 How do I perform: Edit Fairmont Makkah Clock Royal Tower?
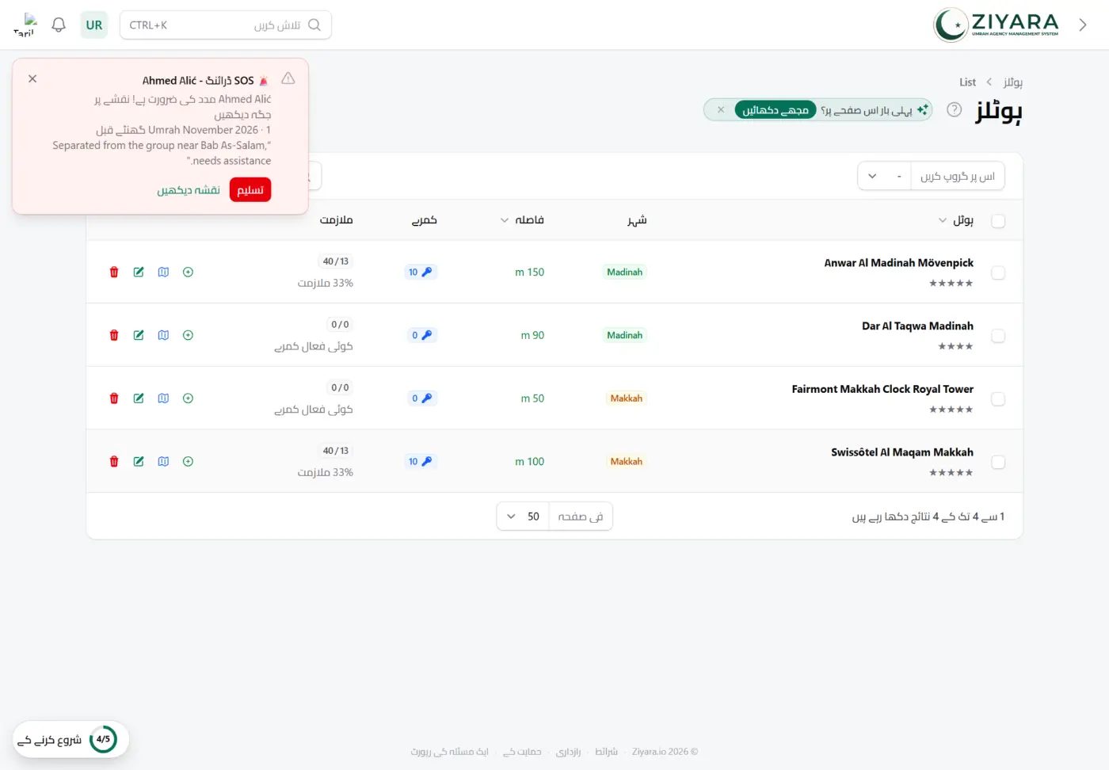(x=139, y=398)
